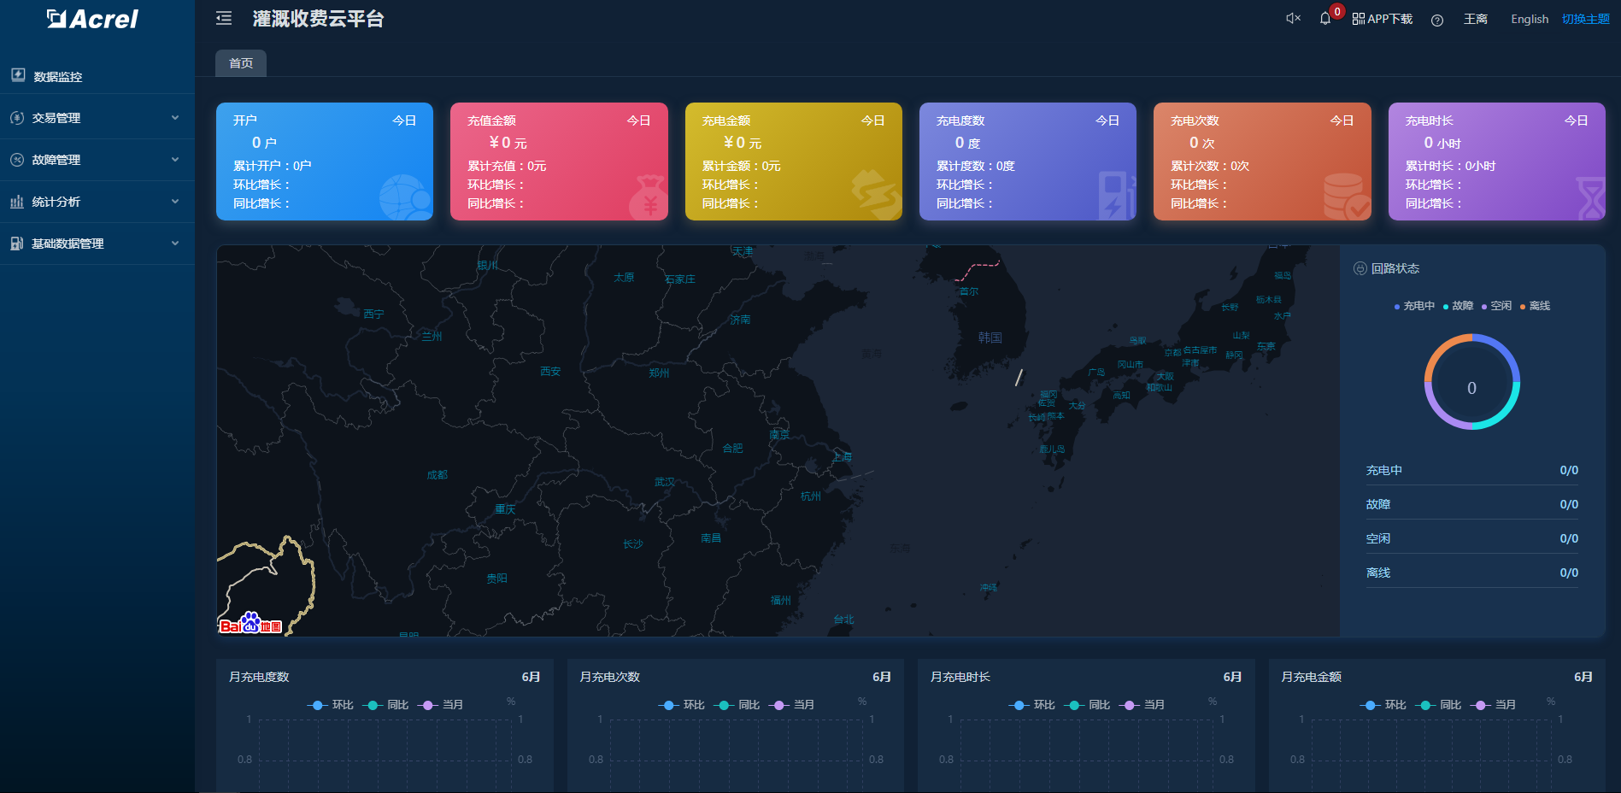Click the 灌溉收费云平台 title
The height and width of the screenshot is (793, 1621).
tap(319, 19)
